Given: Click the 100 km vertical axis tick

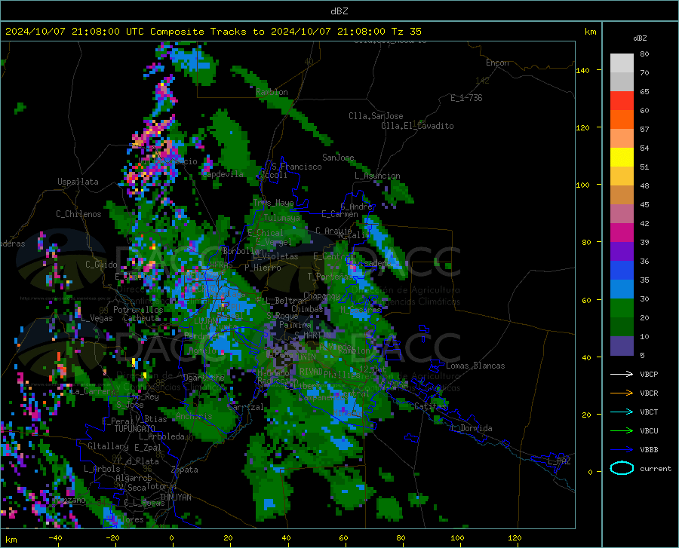Looking at the screenshot, I should [x=582, y=185].
